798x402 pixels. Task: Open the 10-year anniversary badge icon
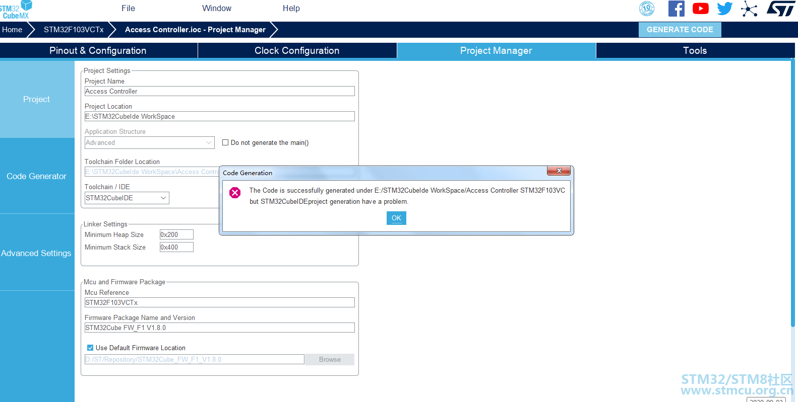(647, 9)
